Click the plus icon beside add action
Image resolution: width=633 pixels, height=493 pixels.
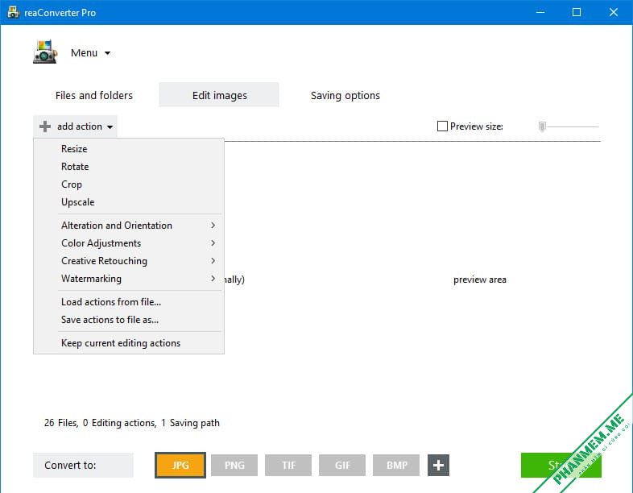tap(45, 126)
